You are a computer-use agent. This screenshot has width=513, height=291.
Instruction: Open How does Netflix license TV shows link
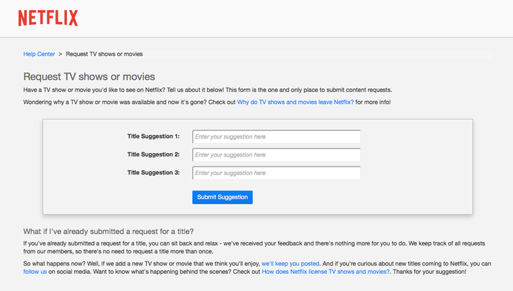click(326, 272)
